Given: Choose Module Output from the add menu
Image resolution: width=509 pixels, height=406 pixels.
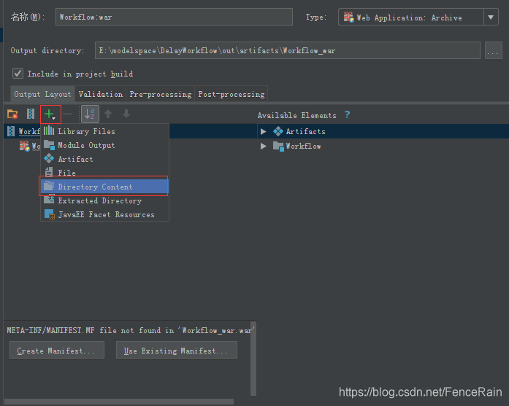Looking at the screenshot, I should click(104, 145).
